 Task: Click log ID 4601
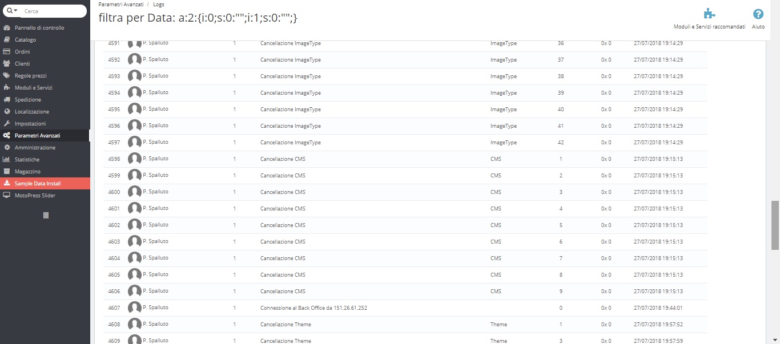pyautogui.click(x=114, y=209)
